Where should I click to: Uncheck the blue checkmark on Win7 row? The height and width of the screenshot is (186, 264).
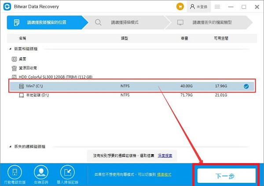coord(246,86)
